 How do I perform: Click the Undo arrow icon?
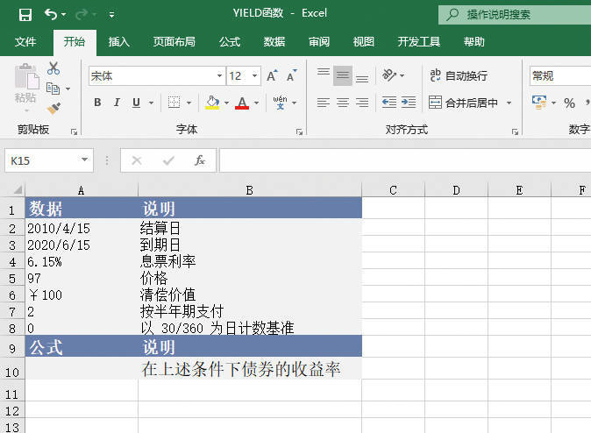51,14
